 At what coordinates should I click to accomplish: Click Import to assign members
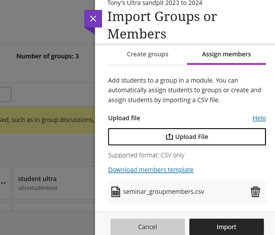coord(227,227)
